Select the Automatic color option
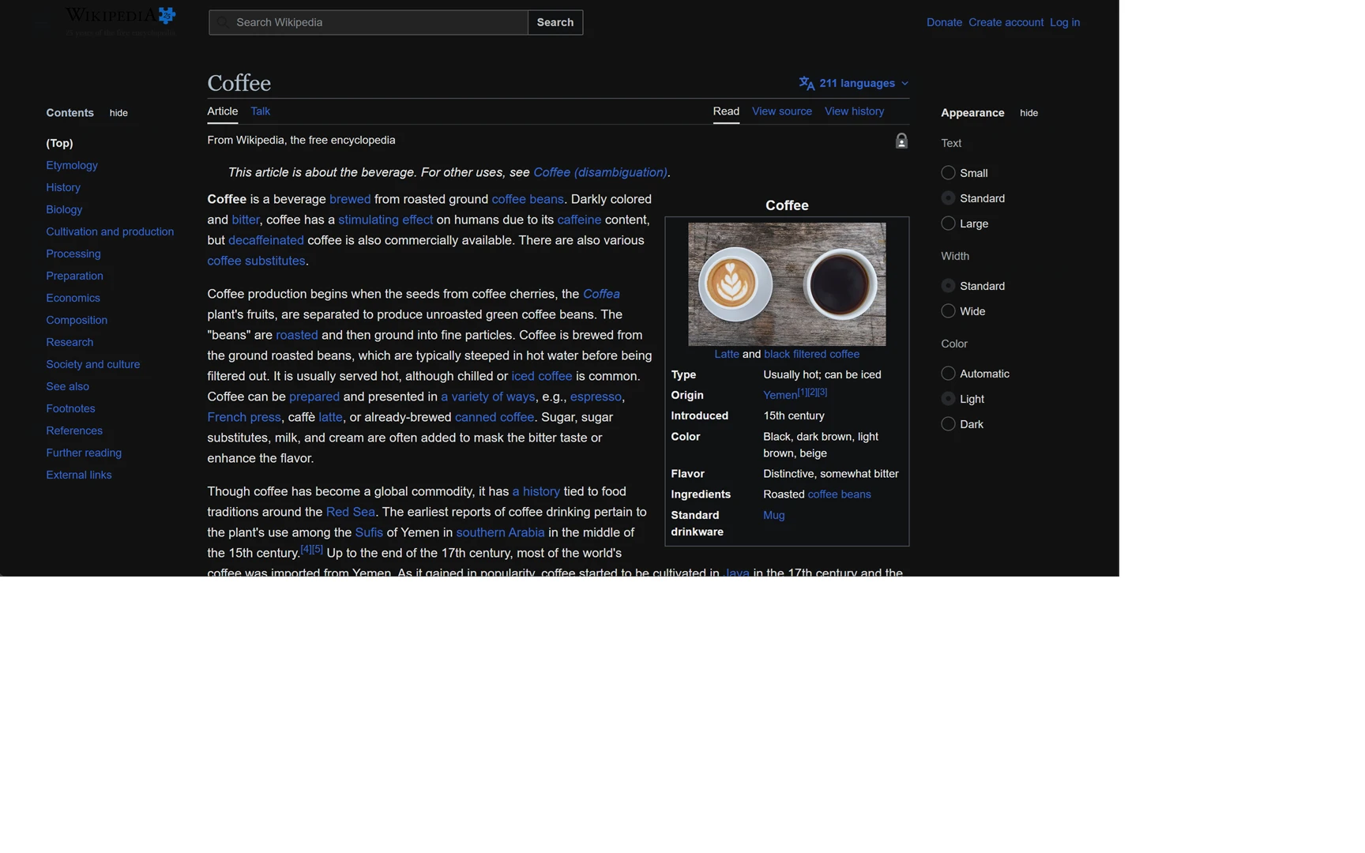The height and width of the screenshot is (853, 1365). pos(948,374)
